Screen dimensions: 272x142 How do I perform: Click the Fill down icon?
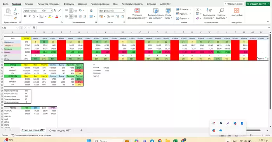pyautogui.click(x=197, y=14)
